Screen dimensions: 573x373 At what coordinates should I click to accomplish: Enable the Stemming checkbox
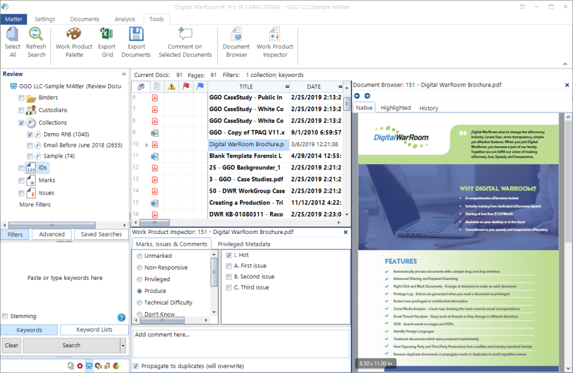[x=5, y=316]
